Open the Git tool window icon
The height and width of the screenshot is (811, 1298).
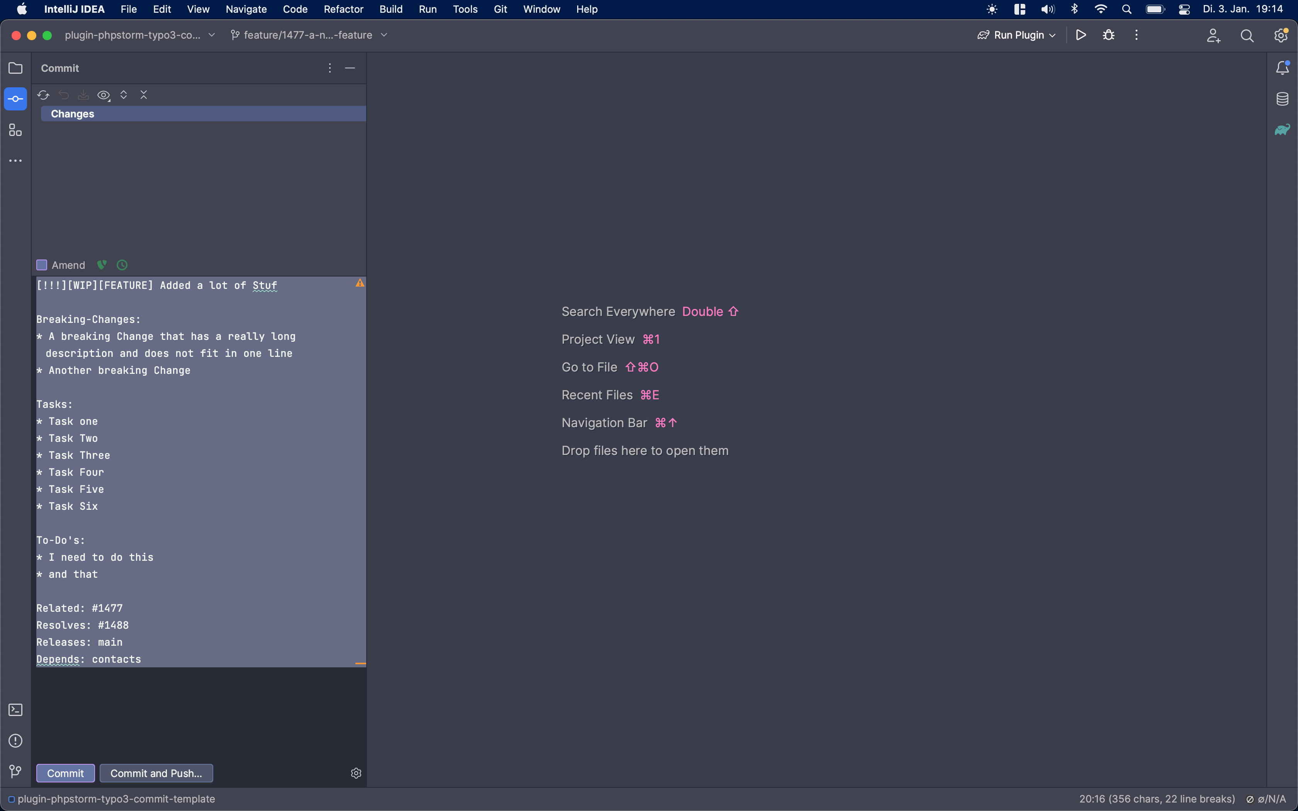tap(15, 771)
